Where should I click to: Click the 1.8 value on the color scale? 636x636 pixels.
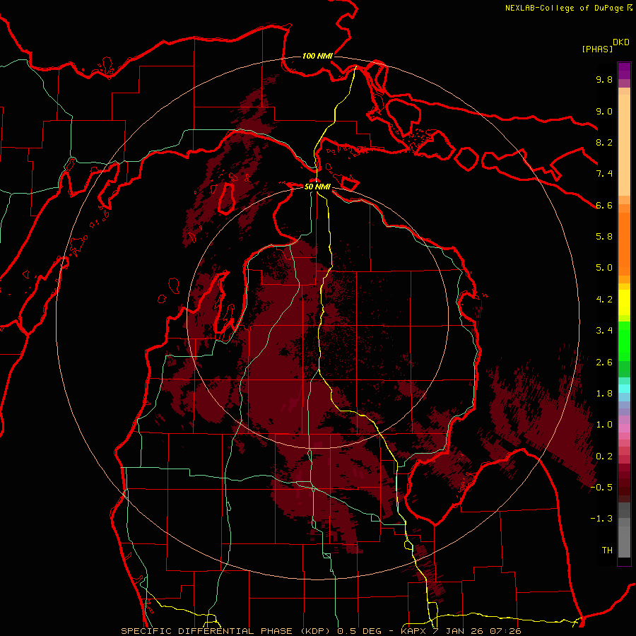604,394
